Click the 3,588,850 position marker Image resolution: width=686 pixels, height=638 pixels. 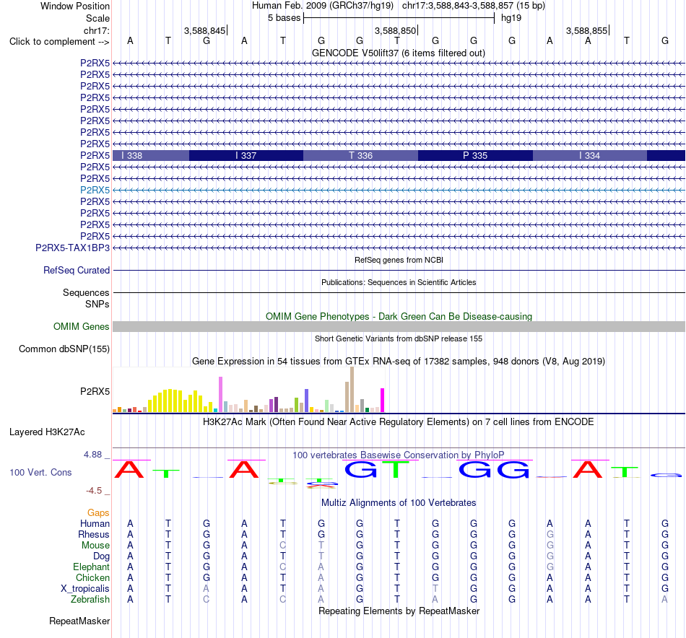pos(396,30)
